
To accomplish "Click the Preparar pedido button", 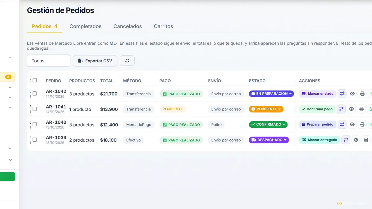I will tap(318, 125).
